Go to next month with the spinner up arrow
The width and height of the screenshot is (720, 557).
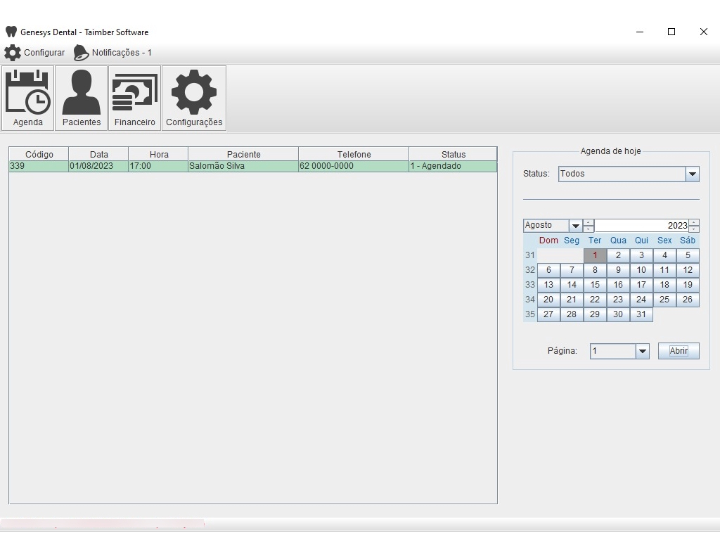tap(589, 222)
